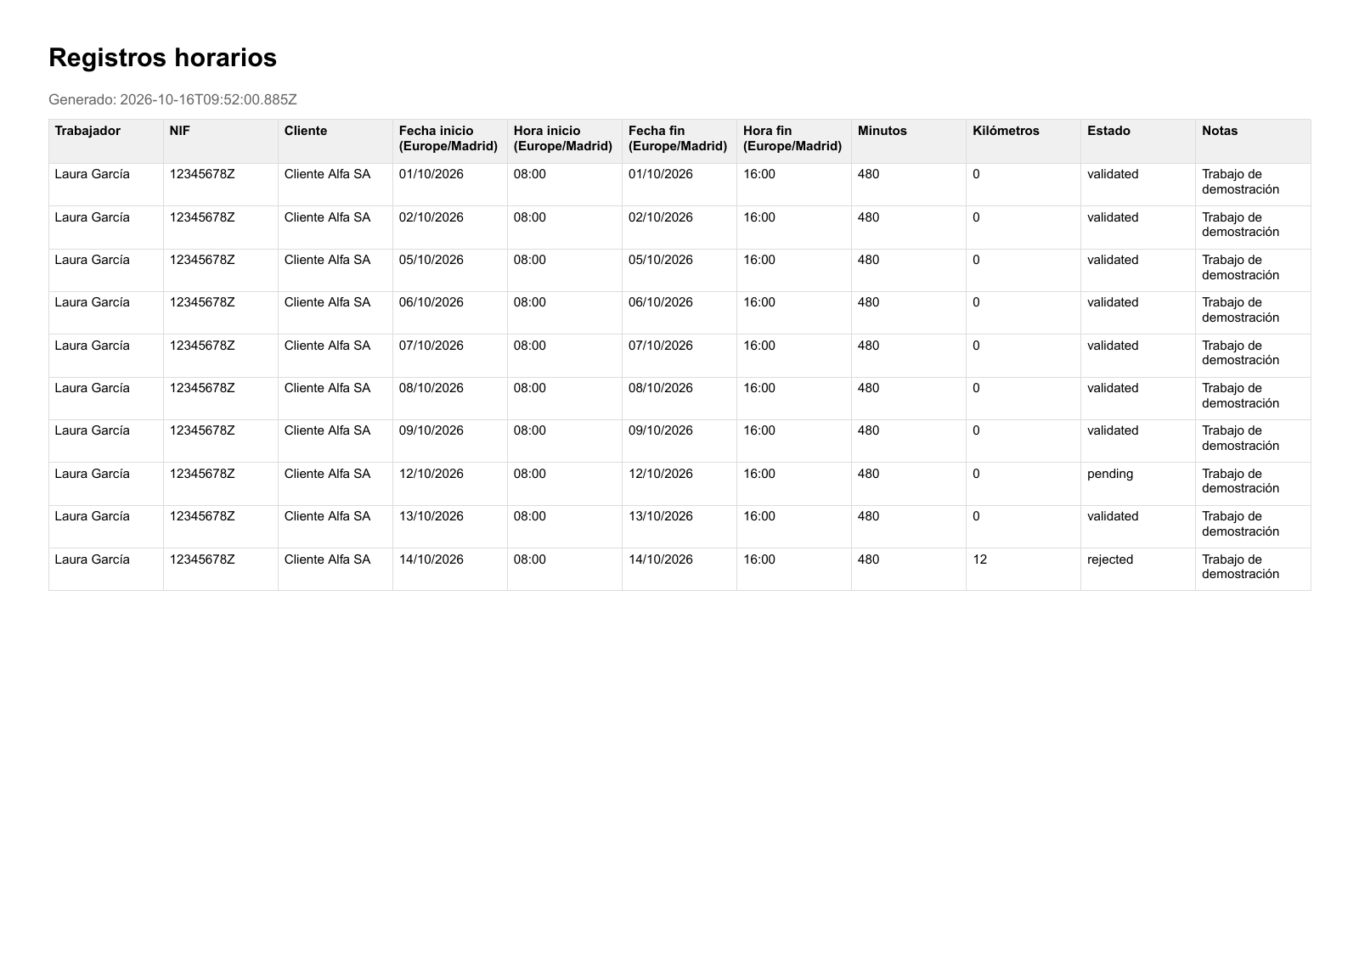Select start date 13/10/2026 cell

450,526
